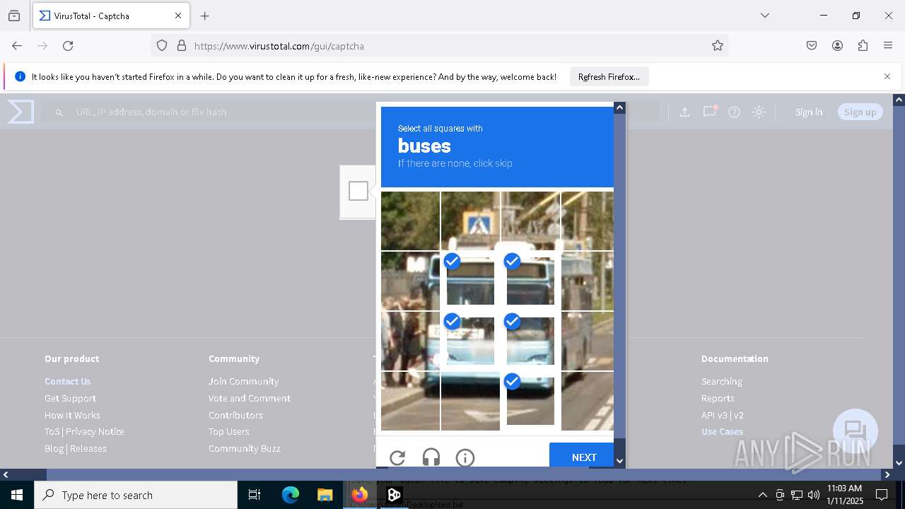905x509 pixels.
Task: Open tracking protection shield icon
Action: (162, 46)
